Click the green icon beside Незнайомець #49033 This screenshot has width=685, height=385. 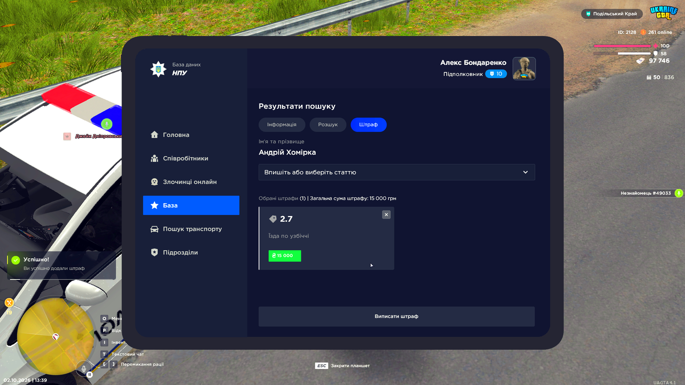coord(679,193)
